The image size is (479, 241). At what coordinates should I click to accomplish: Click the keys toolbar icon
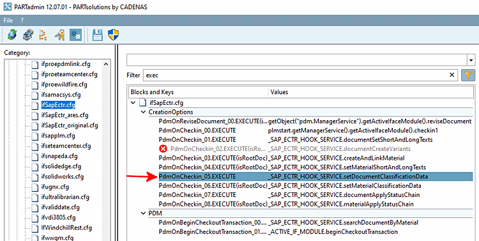click(x=59, y=35)
